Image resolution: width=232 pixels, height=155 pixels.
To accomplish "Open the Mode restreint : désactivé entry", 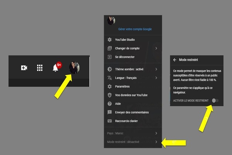I will tap(131, 142).
